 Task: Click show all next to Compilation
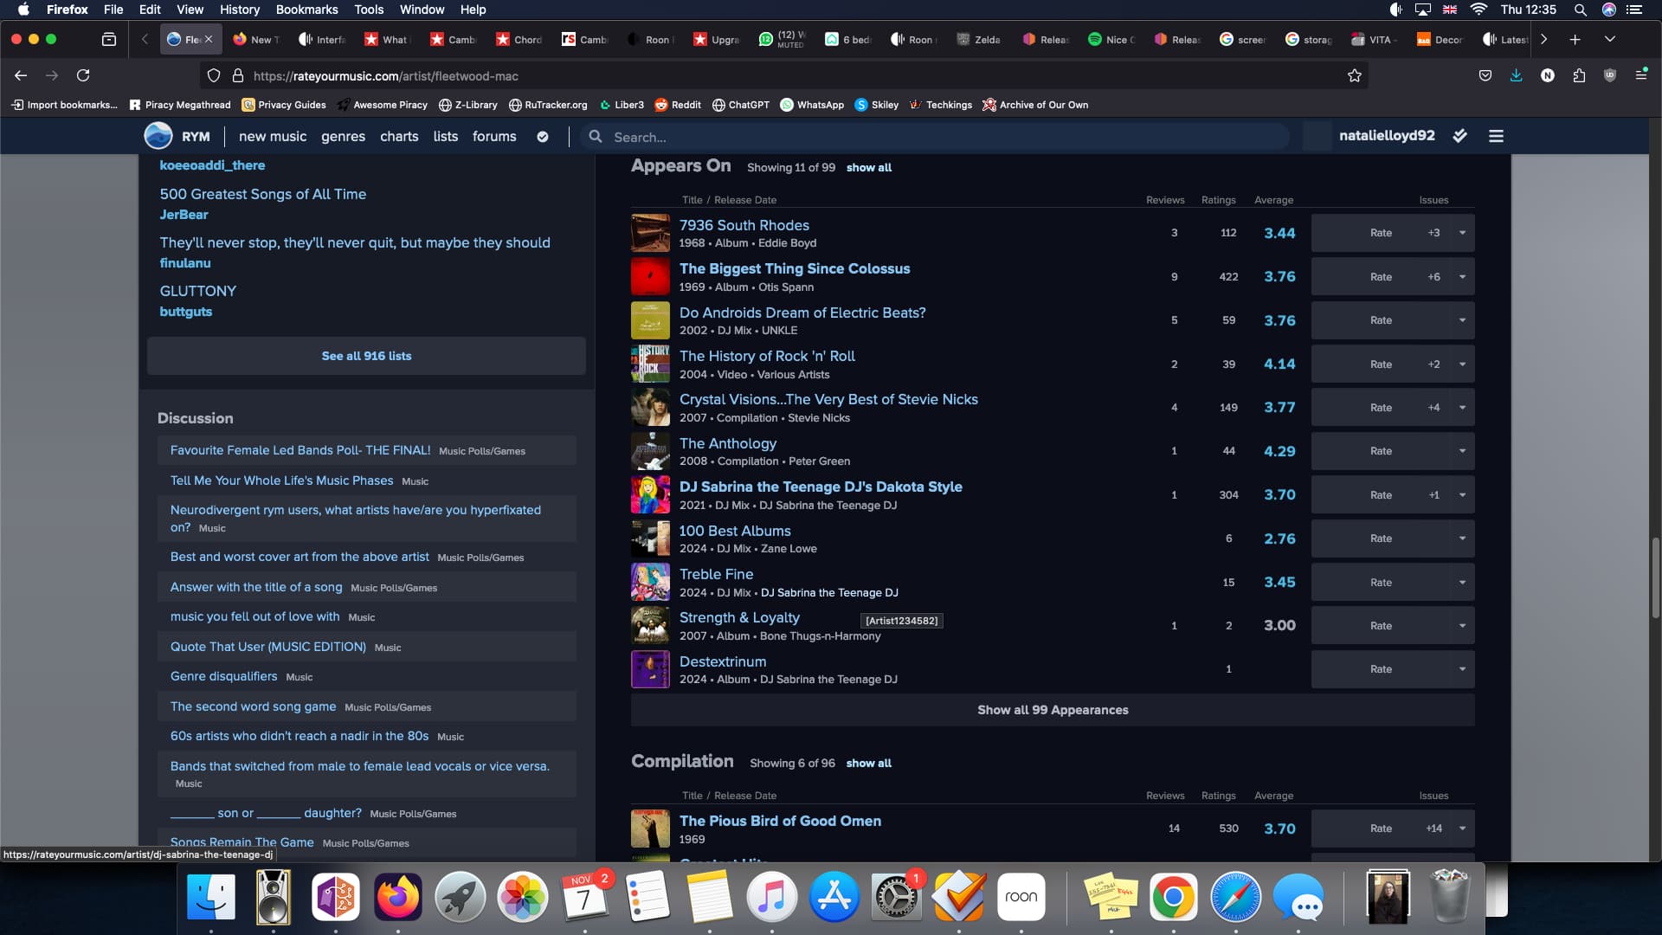868,763
